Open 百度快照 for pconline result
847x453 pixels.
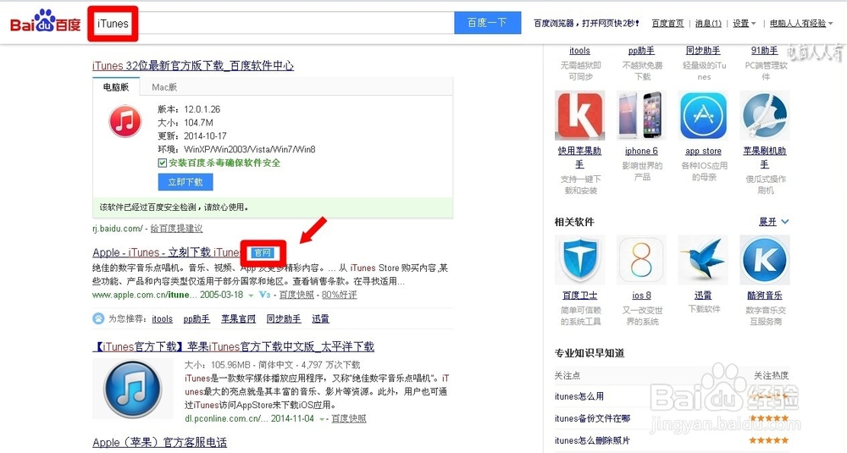click(348, 418)
